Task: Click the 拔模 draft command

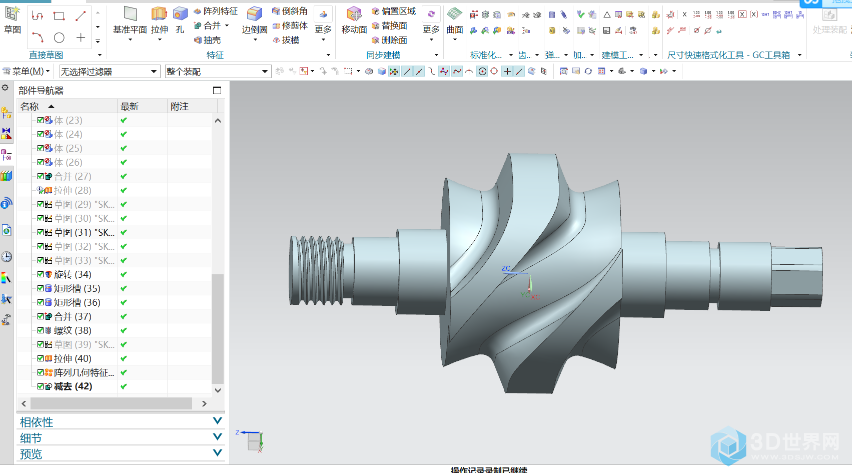Action: coord(286,40)
